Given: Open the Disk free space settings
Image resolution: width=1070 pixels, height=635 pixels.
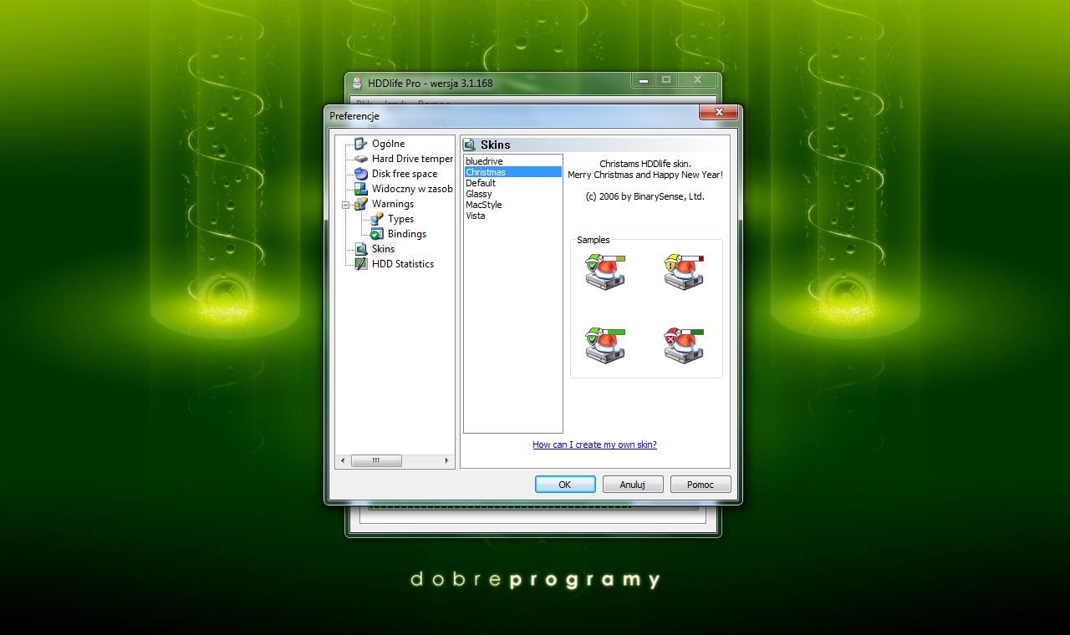Looking at the screenshot, I should [x=405, y=174].
